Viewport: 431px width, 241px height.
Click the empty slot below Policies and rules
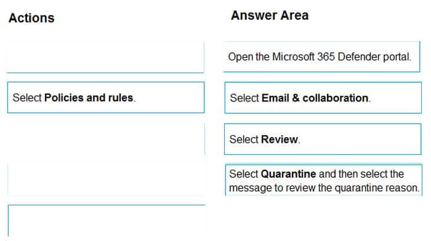pos(106,139)
